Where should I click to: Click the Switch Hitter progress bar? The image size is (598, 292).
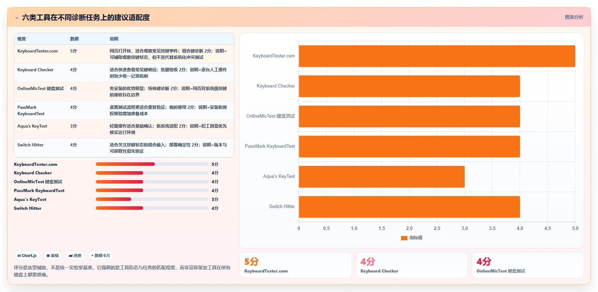pos(152,208)
